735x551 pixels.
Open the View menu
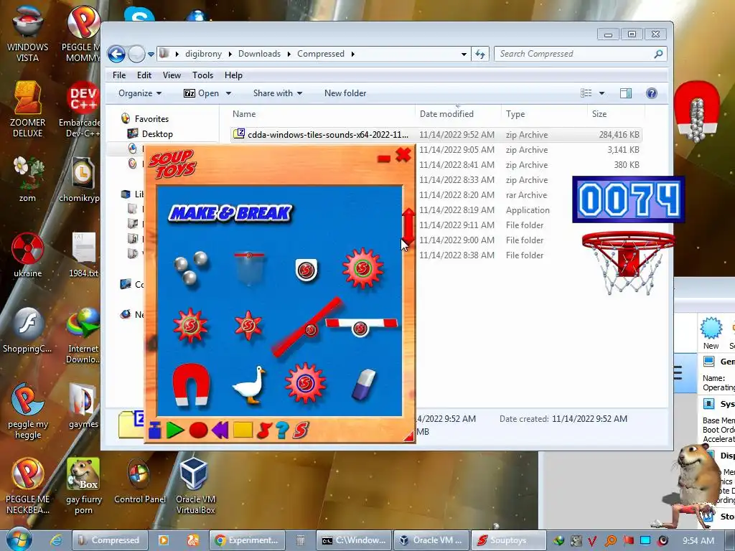point(172,75)
